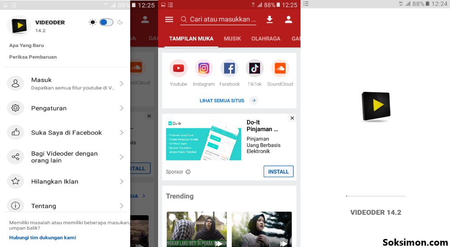Click Masuk label text
This screenshot has width=450, height=247.
pyautogui.click(x=41, y=80)
